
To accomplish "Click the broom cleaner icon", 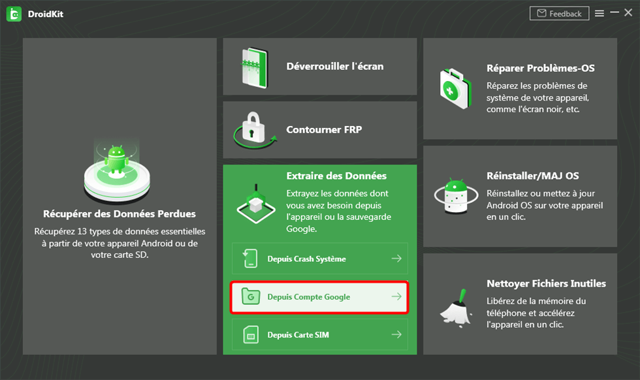I will [456, 308].
